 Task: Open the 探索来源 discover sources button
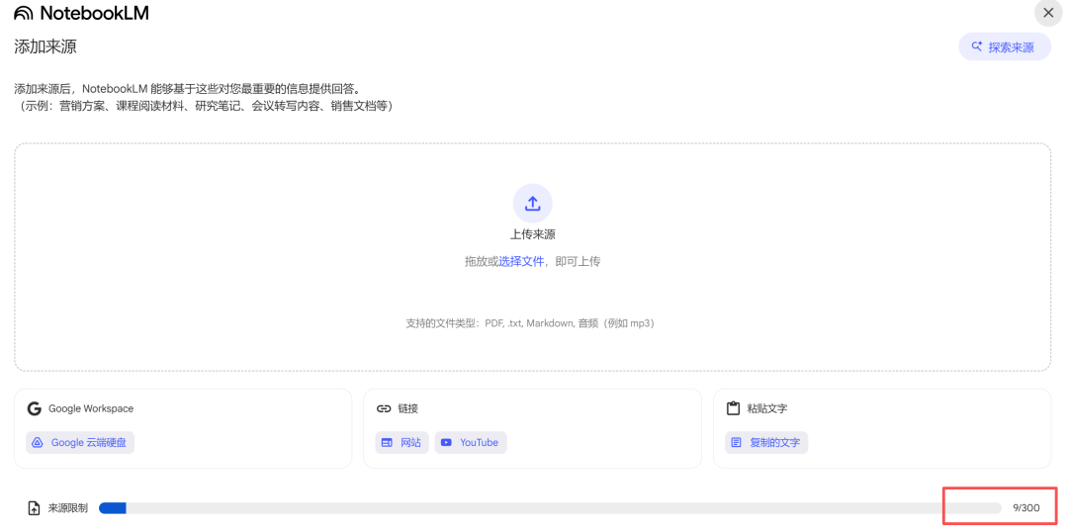pos(1005,47)
